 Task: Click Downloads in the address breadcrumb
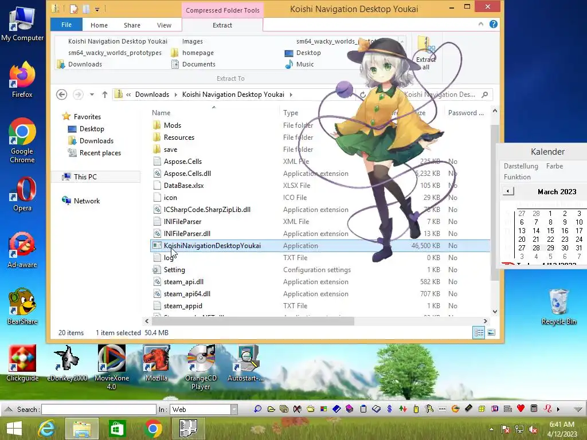(152, 95)
